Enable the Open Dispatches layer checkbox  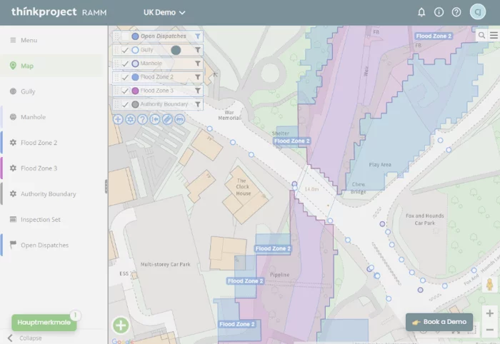click(125, 36)
